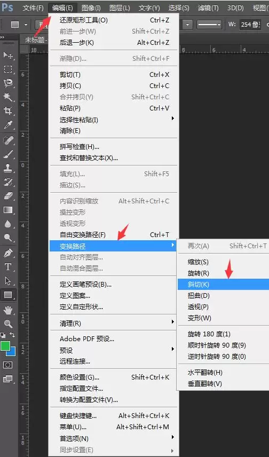Viewport: 269px width, 457px height.
Task: Select the Rectangular Marquee tool
Action: (8, 69)
